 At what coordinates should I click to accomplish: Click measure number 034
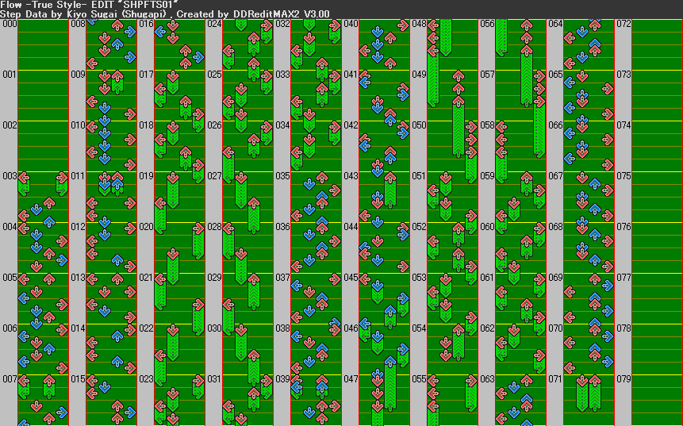click(282, 125)
